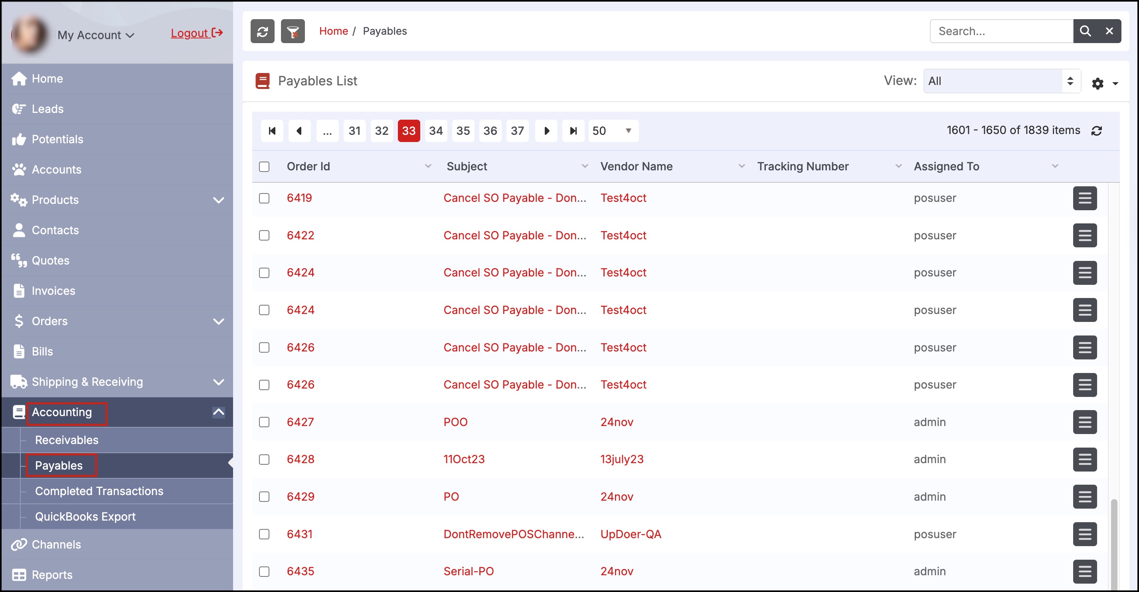Screen dimensions: 1139x592
Task: Open the View dropdown showing All
Action: click(x=1001, y=81)
